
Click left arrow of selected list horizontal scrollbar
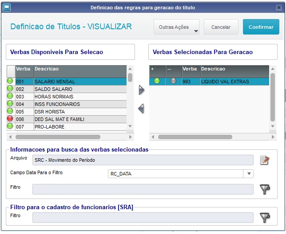tap(153, 137)
